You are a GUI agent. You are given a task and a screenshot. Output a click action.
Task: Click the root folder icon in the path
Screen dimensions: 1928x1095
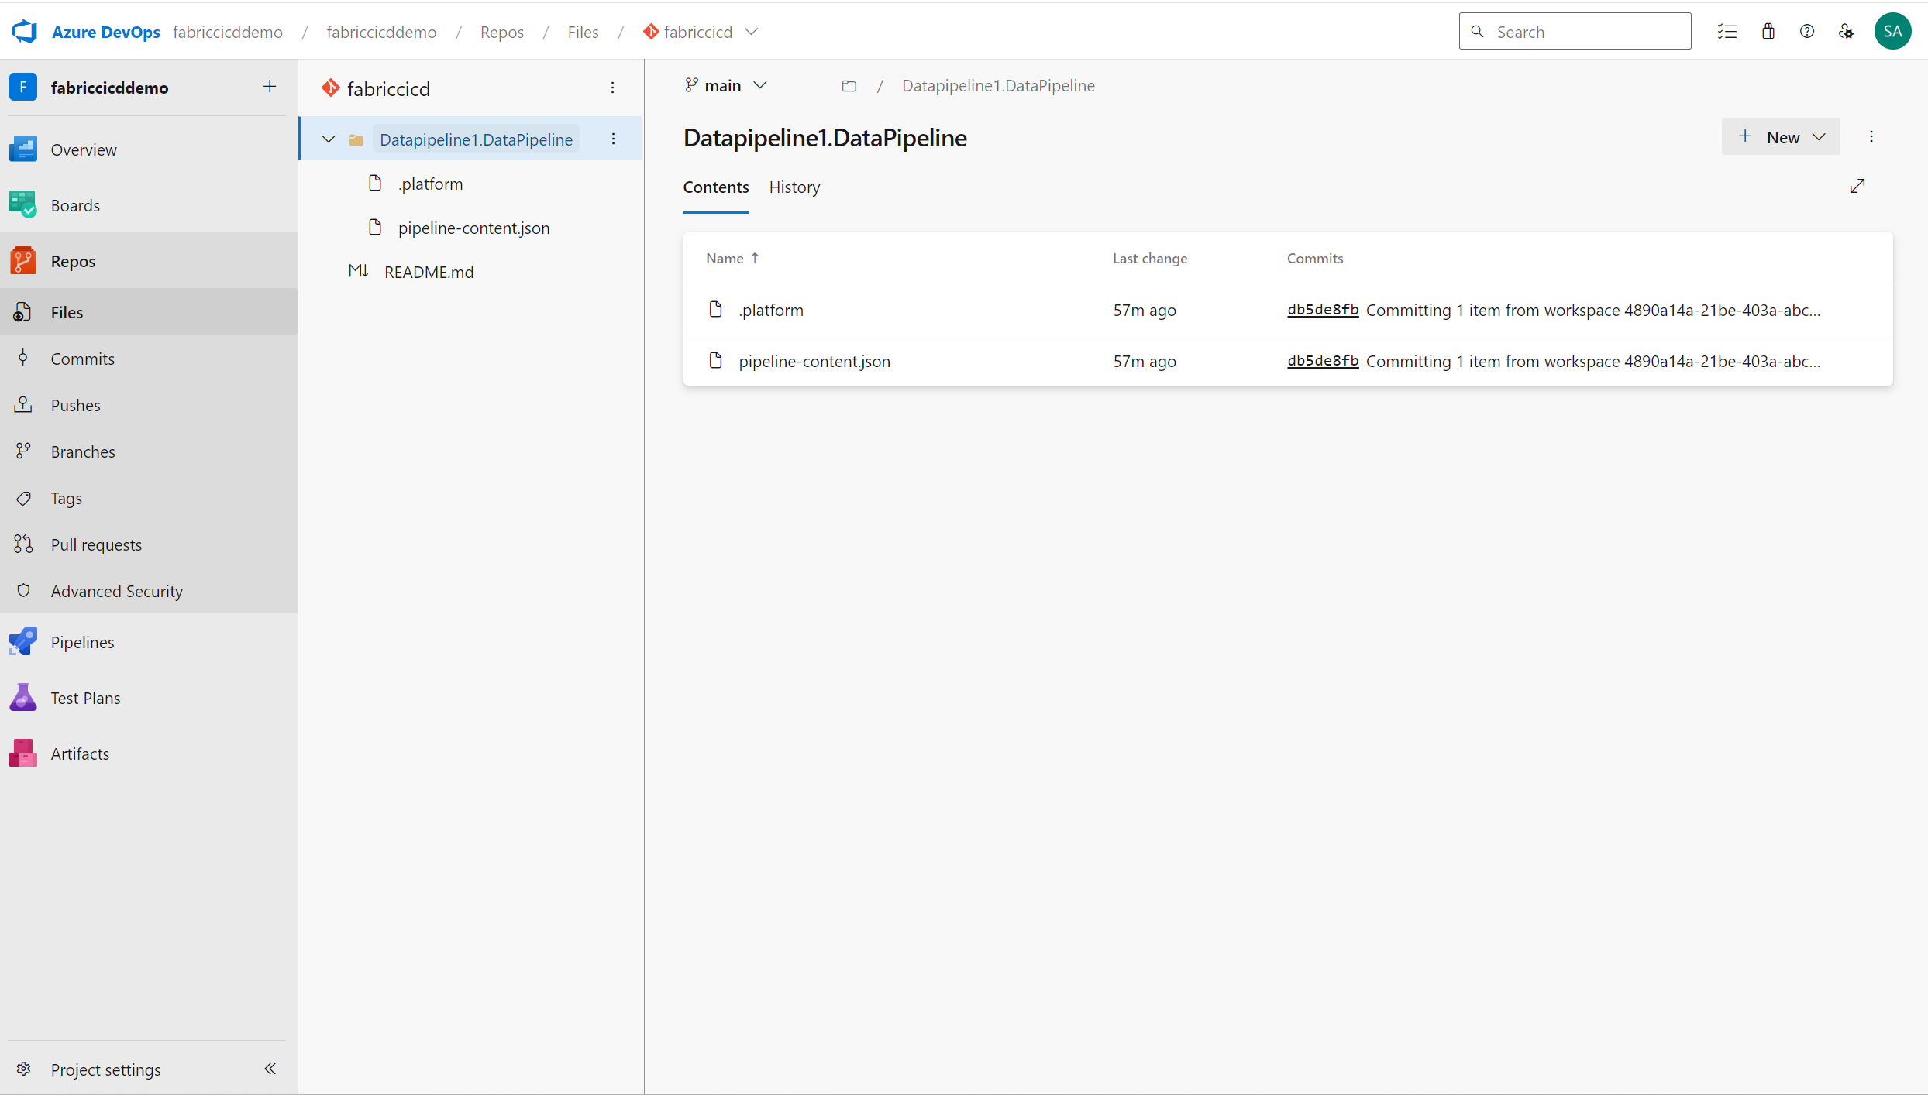849,86
